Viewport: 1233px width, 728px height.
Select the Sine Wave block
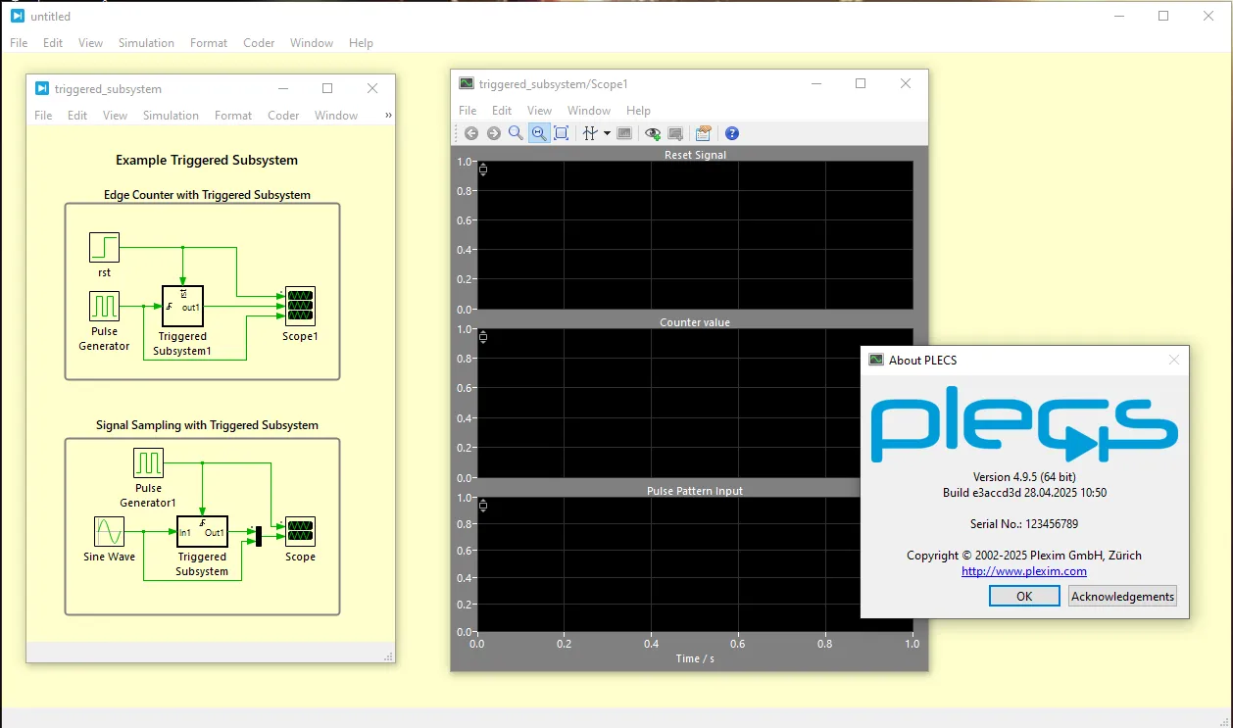point(109,532)
